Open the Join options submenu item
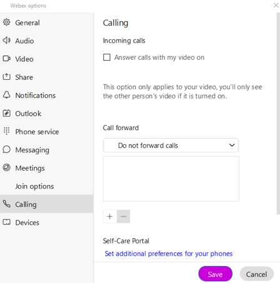 pyautogui.click(x=34, y=186)
